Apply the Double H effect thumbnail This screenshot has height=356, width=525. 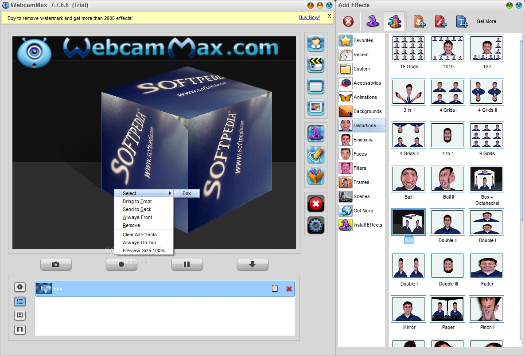pyautogui.click(x=447, y=222)
